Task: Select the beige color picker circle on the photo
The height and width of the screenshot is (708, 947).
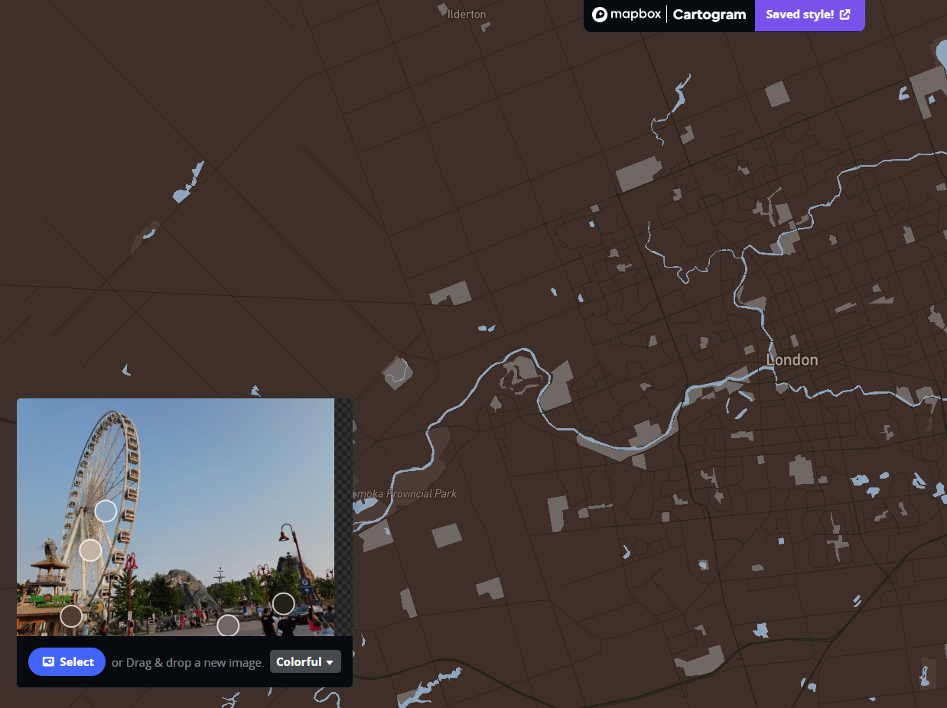Action: [x=90, y=550]
